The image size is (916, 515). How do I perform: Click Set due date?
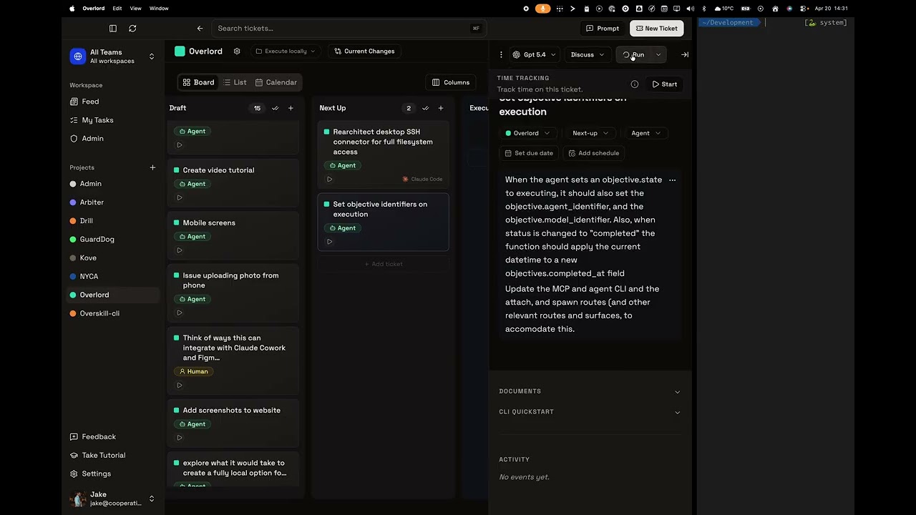click(x=529, y=153)
